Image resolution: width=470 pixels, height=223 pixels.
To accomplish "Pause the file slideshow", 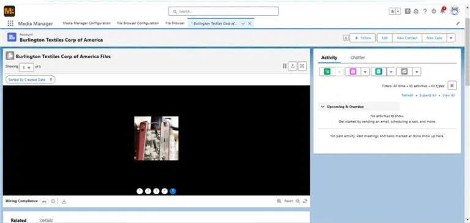I will [285, 66].
